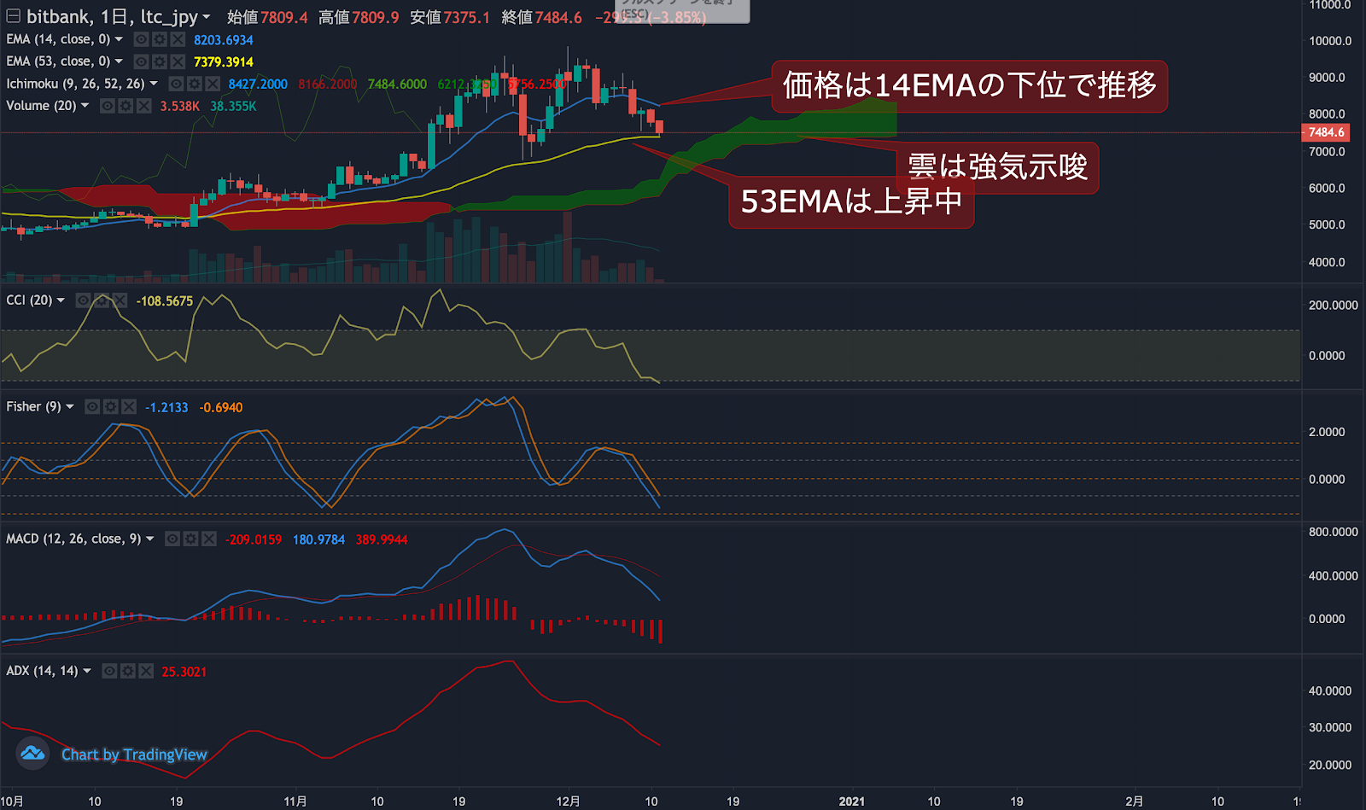The image size is (1366, 810).
Task: Delete the Ichimoku indicator
Action: [x=213, y=84]
